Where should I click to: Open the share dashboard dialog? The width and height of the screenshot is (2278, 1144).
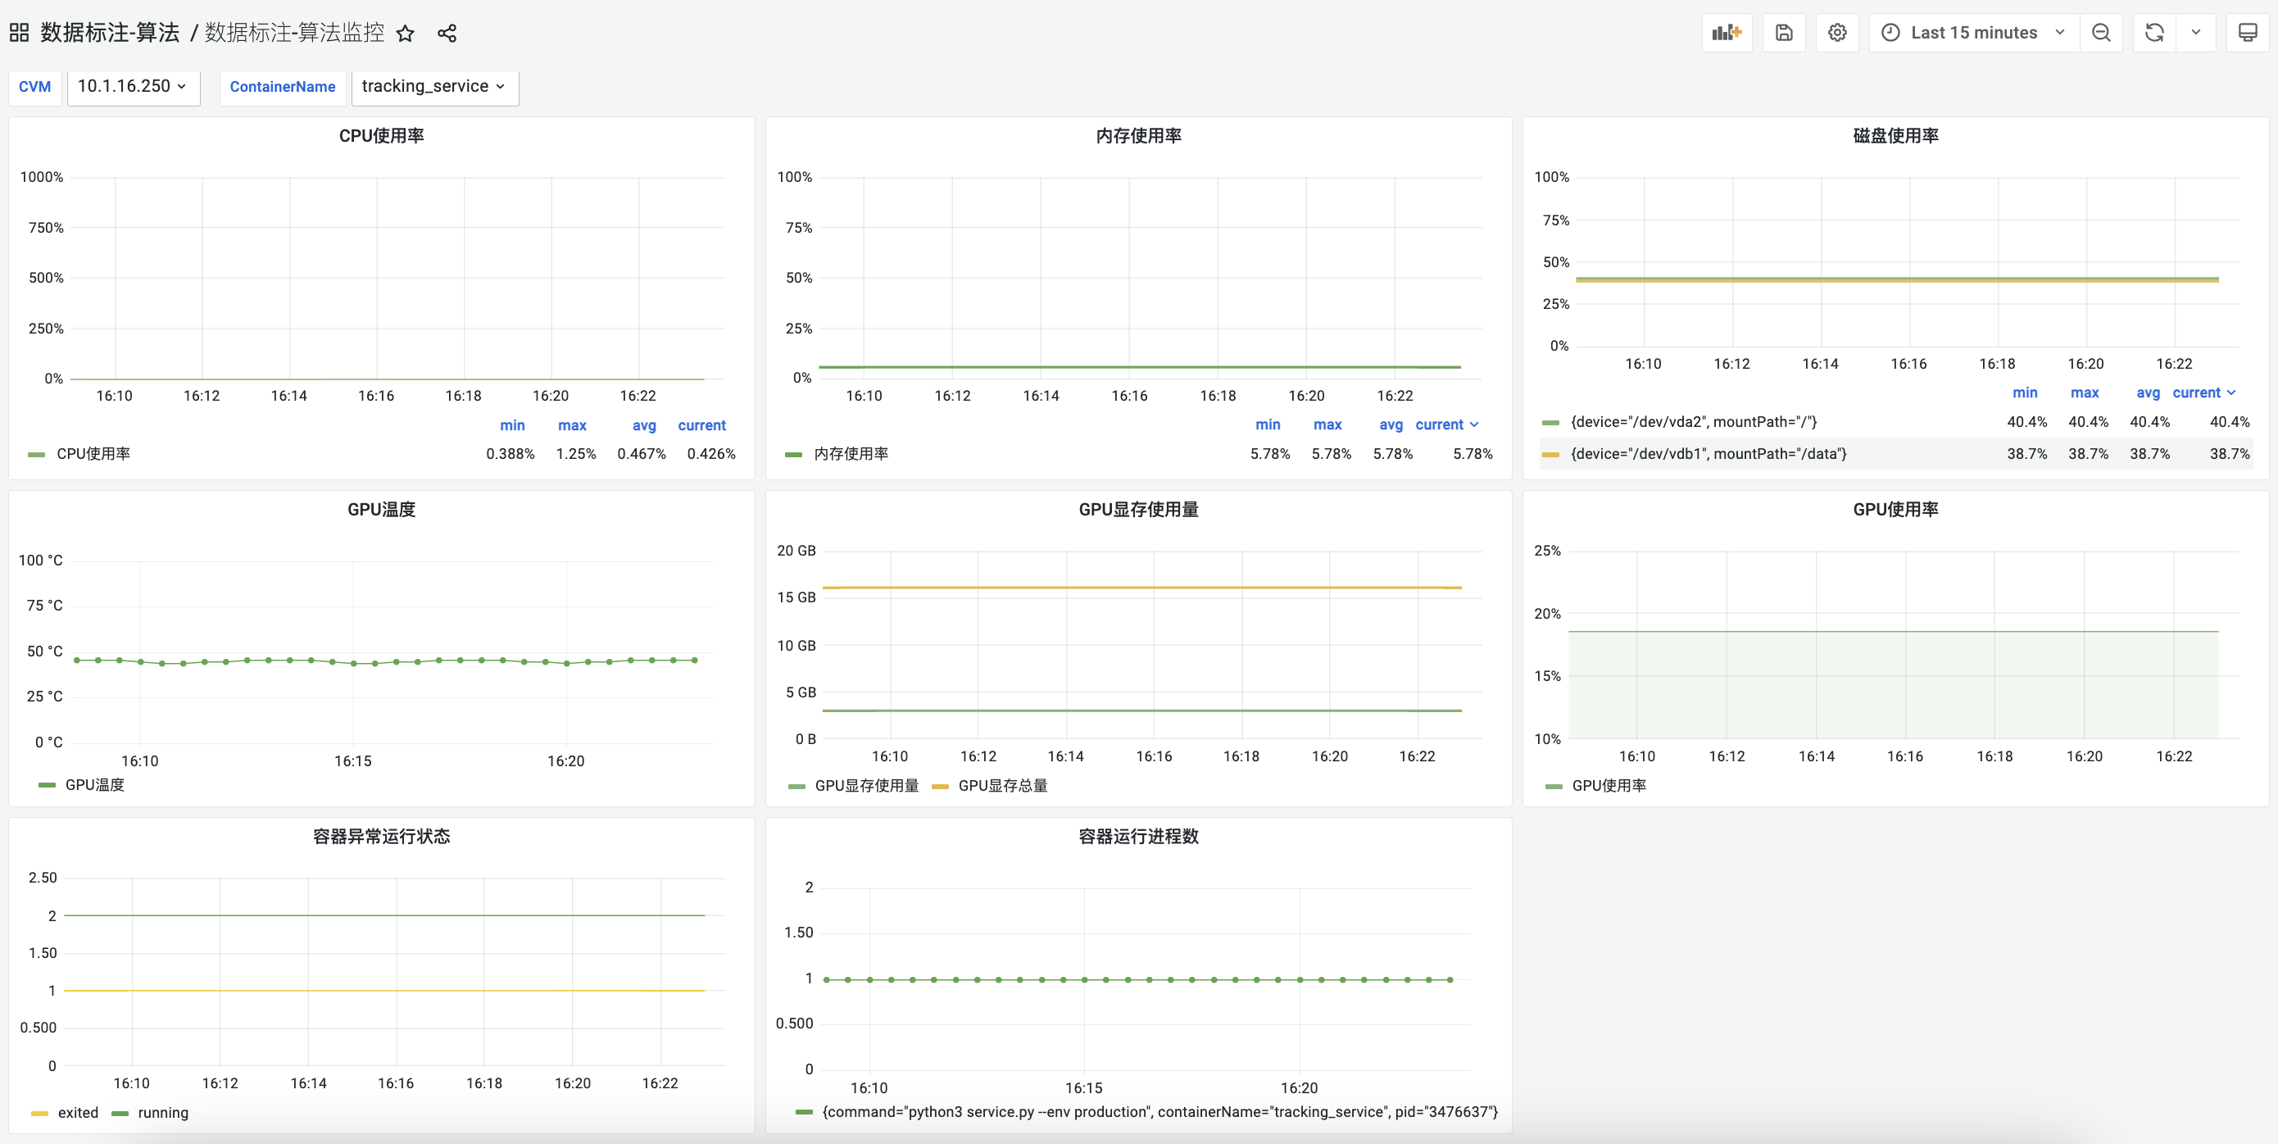447,34
